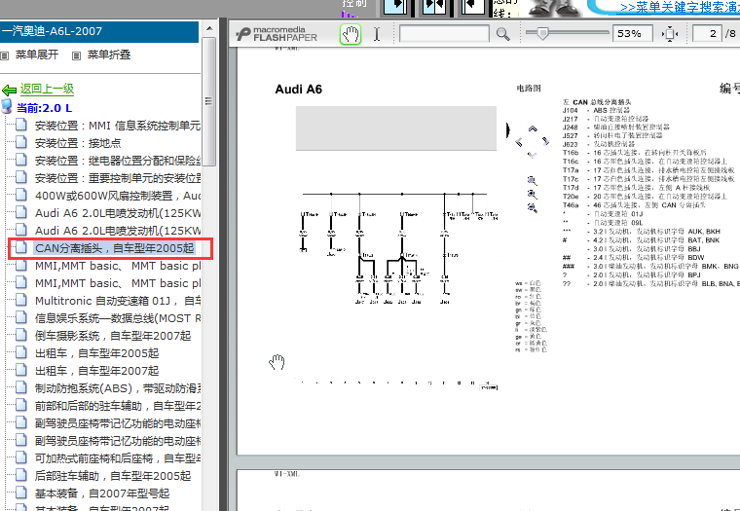Viewport: 740px width, 511px height.
Task: Open 前部和后部的驻车辅助 entry
Action: pos(118,406)
